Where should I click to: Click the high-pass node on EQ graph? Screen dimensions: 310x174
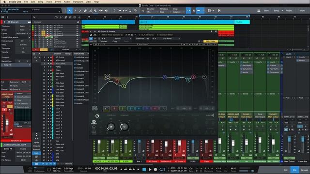click(108, 77)
